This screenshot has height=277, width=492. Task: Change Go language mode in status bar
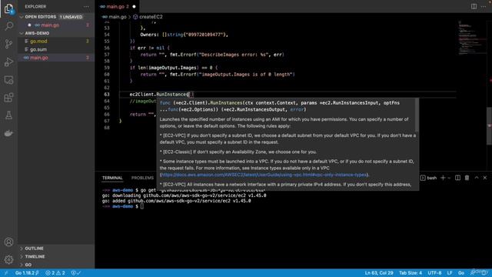click(461, 273)
